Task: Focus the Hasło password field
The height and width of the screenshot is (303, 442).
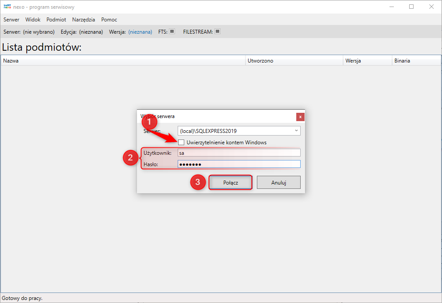Action: pyautogui.click(x=239, y=164)
